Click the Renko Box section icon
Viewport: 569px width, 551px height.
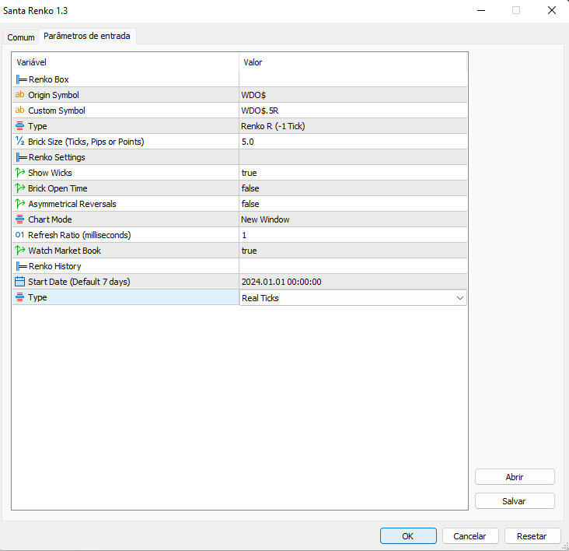(x=22, y=79)
